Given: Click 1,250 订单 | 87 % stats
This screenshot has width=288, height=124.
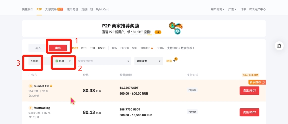Looking at the screenshot, I should 39,113.
